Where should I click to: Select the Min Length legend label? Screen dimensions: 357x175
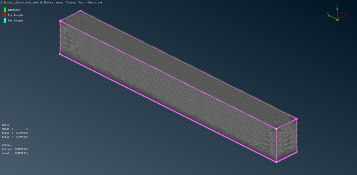pos(15,15)
